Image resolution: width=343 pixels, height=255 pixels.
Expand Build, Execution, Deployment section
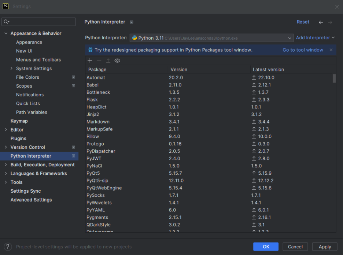tap(6, 165)
